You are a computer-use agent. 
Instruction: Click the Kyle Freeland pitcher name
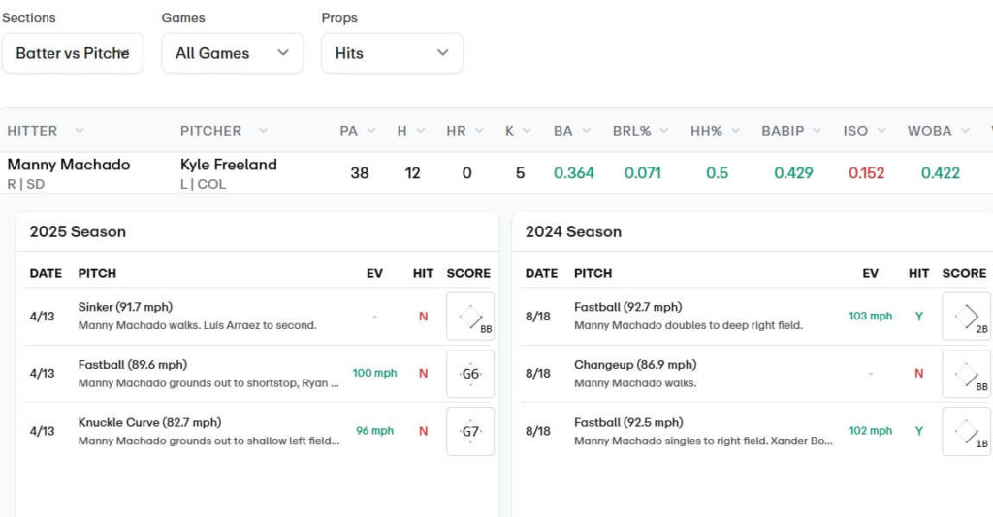coord(229,165)
